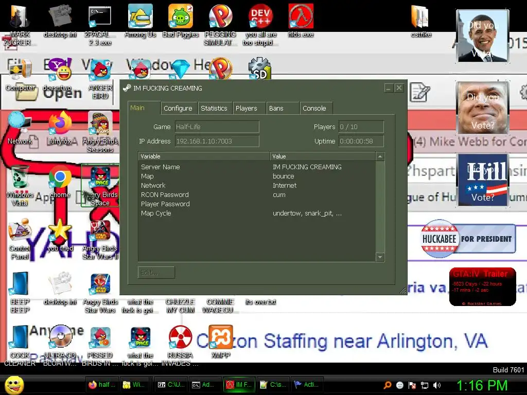Click the Game field showing Half-Life
This screenshot has width=527, height=395.
coord(217,127)
